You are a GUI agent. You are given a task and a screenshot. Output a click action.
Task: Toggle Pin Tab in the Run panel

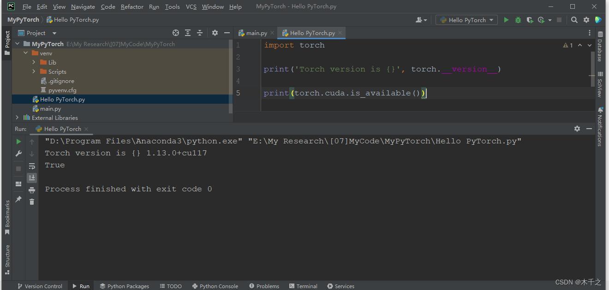[x=18, y=200]
